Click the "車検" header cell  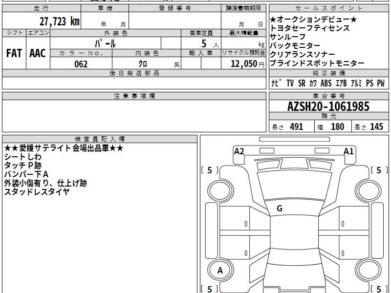coord(105,8)
